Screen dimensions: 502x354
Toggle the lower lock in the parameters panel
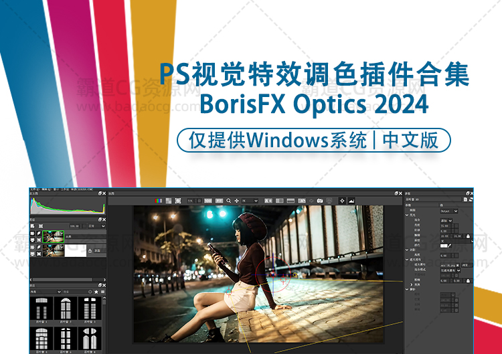(x=468, y=281)
